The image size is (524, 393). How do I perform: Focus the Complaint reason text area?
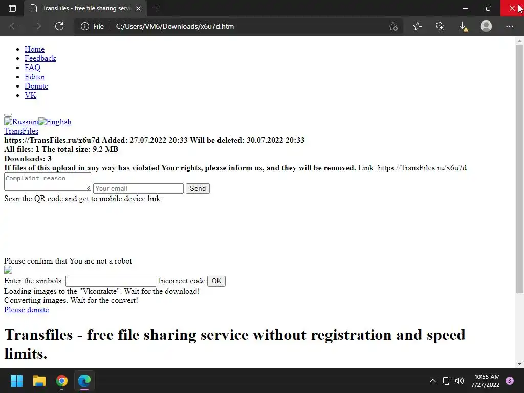[x=48, y=182]
